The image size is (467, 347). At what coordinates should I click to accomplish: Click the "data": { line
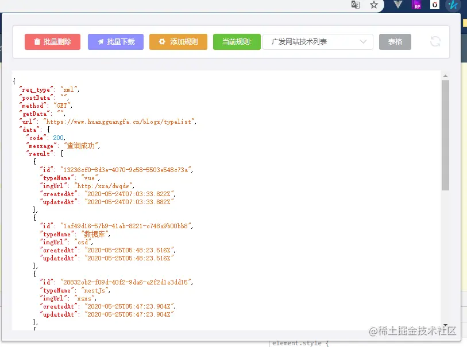click(x=34, y=130)
